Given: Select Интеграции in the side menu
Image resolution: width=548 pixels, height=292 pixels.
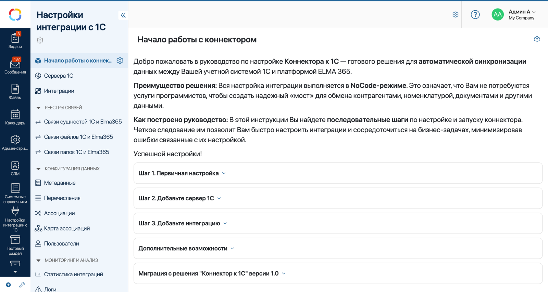Looking at the screenshot, I should tap(59, 91).
